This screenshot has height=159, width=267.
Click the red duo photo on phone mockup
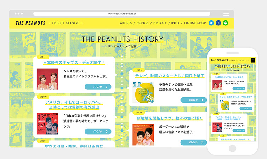click(217, 85)
